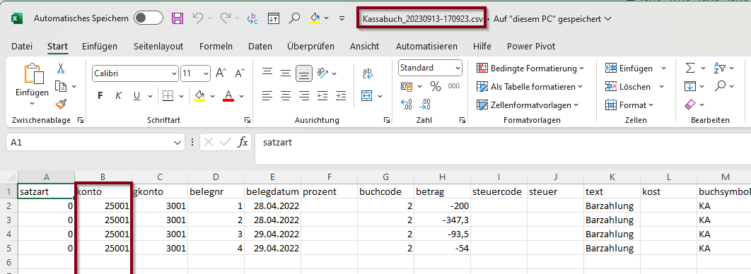Toggle underline formatting (U)
751x274 pixels.
tap(136, 96)
